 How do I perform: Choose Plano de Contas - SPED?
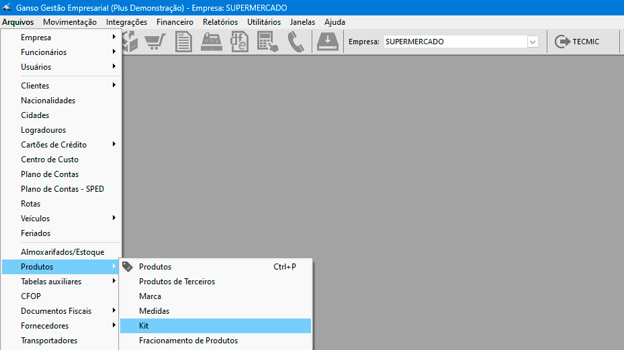click(x=61, y=188)
